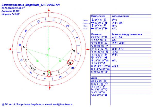Select the lunar node symbol below Neptune
The height and width of the screenshot is (107, 153).
(69, 65)
